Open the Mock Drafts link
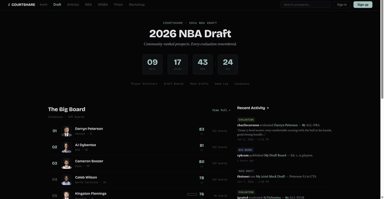The image size is (384, 199). [199, 84]
